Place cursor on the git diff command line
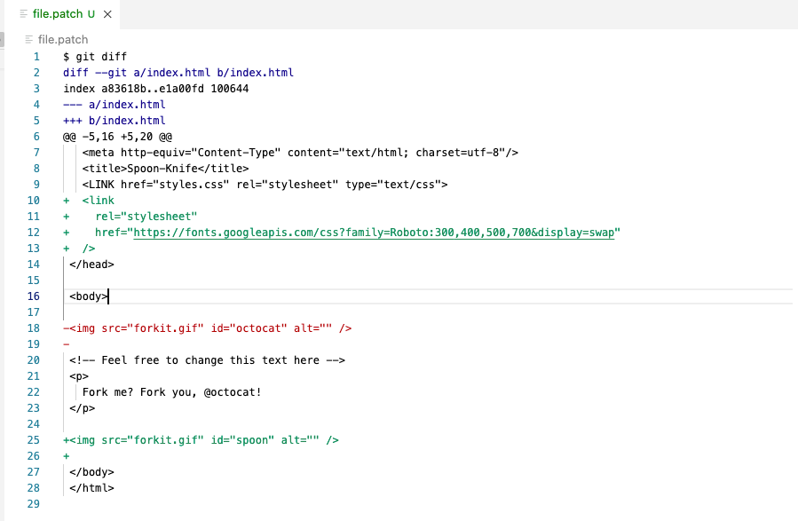 click(95, 57)
